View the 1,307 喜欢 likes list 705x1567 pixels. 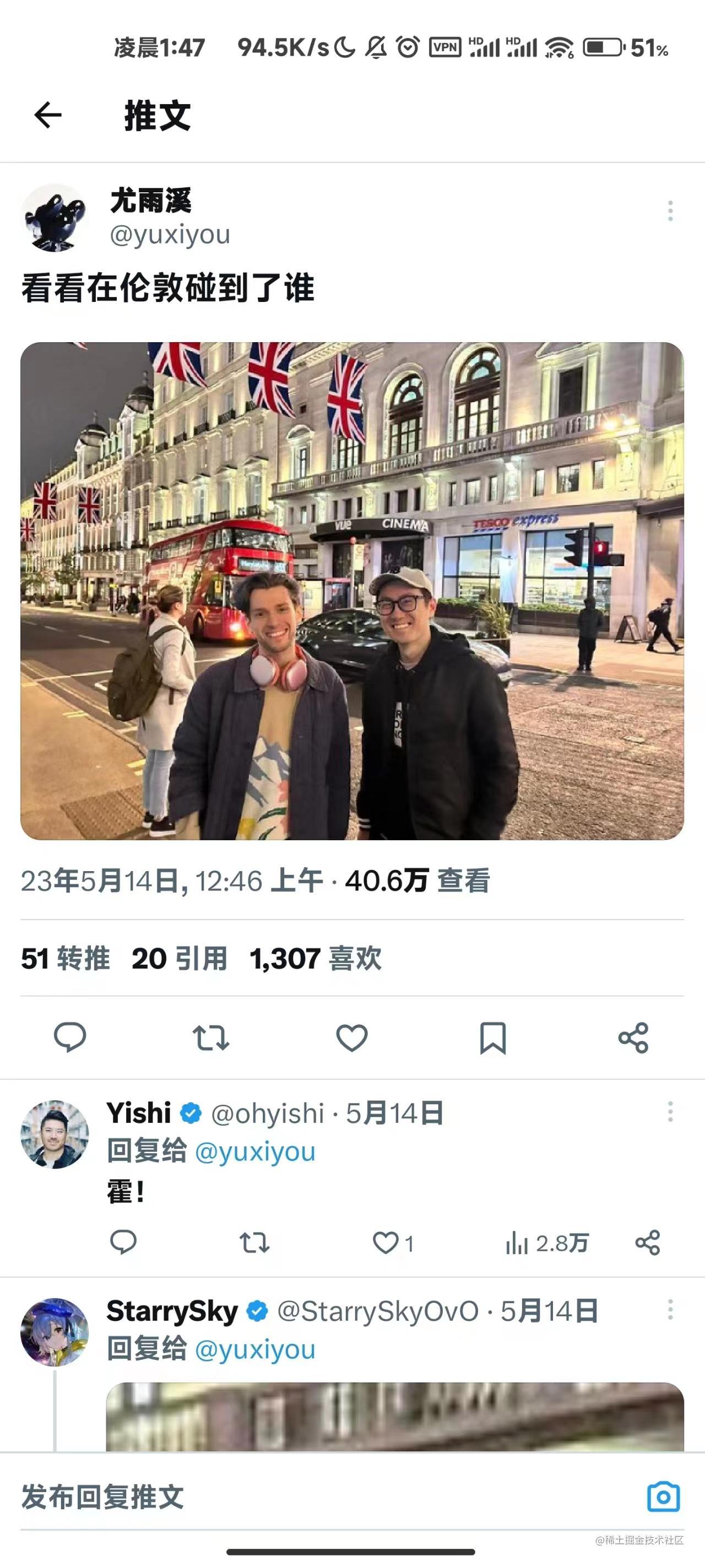click(316, 958)
